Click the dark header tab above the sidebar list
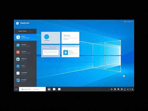 [25, 31]
